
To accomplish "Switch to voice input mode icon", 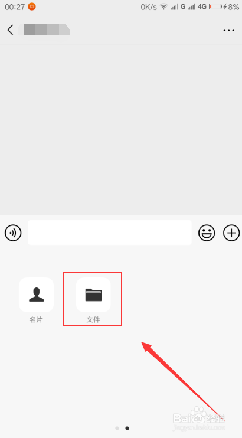I will click(13, 233).
